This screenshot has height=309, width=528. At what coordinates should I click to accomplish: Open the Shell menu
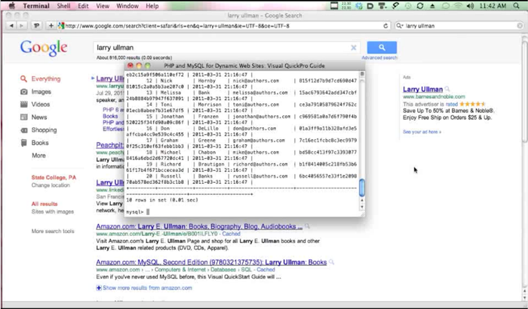coord(63,6)
